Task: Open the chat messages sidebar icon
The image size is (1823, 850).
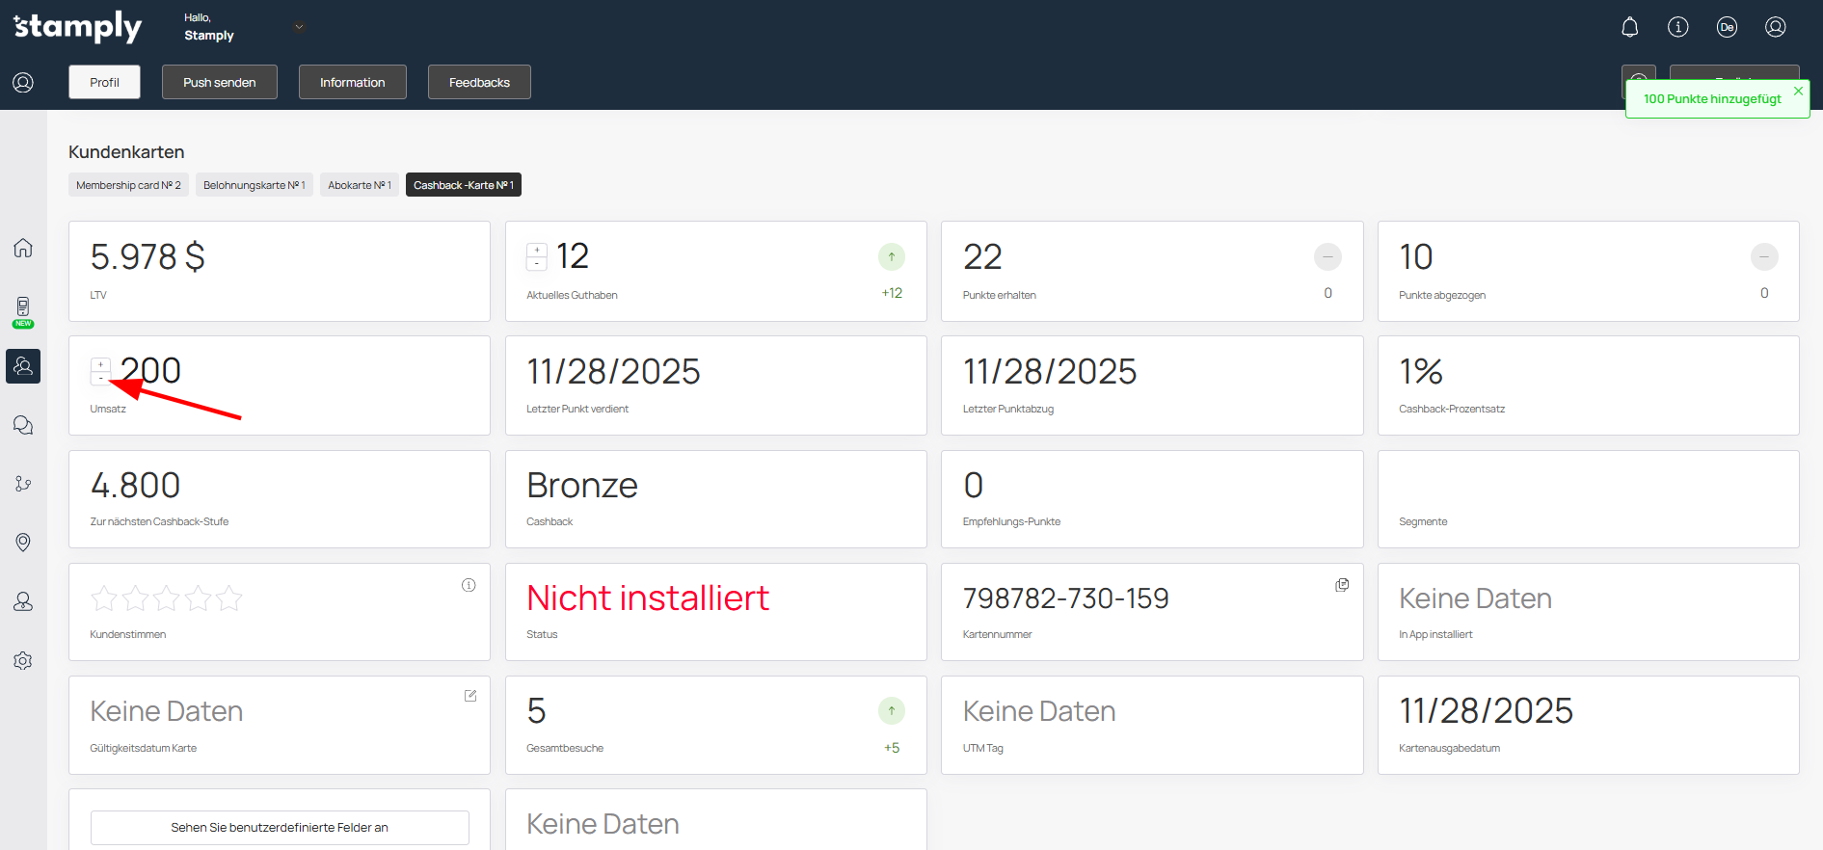Action: point(23,425)
